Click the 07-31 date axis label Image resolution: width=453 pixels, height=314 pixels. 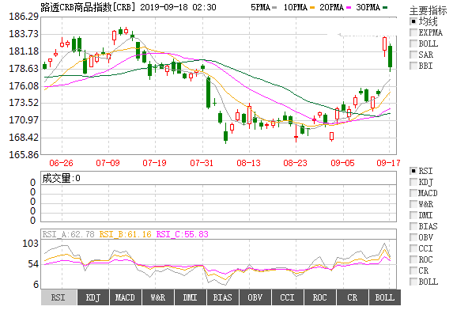(202, 163)
